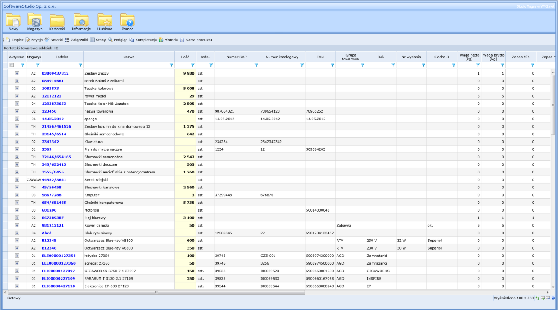The image size is (558, 310).
Task: Open the Ulubione favorites folder icon
Action: coord(105,22)
